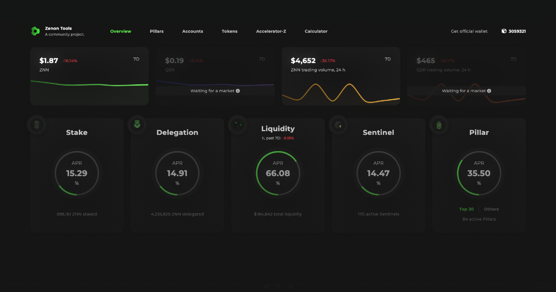Click the Get official wallet link

(x=469, y=32)
